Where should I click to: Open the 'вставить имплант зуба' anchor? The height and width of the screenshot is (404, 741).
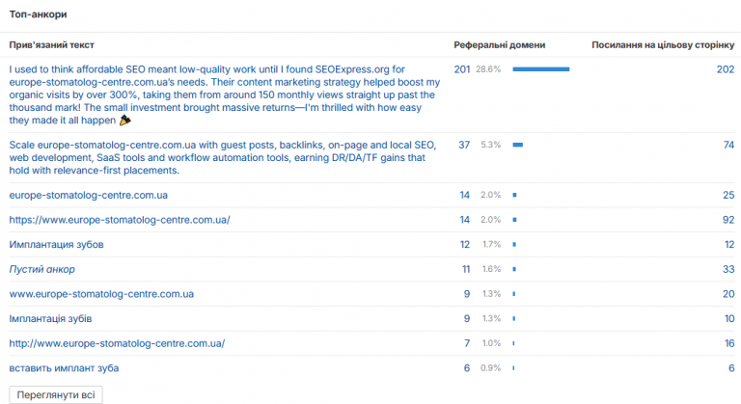64,368
